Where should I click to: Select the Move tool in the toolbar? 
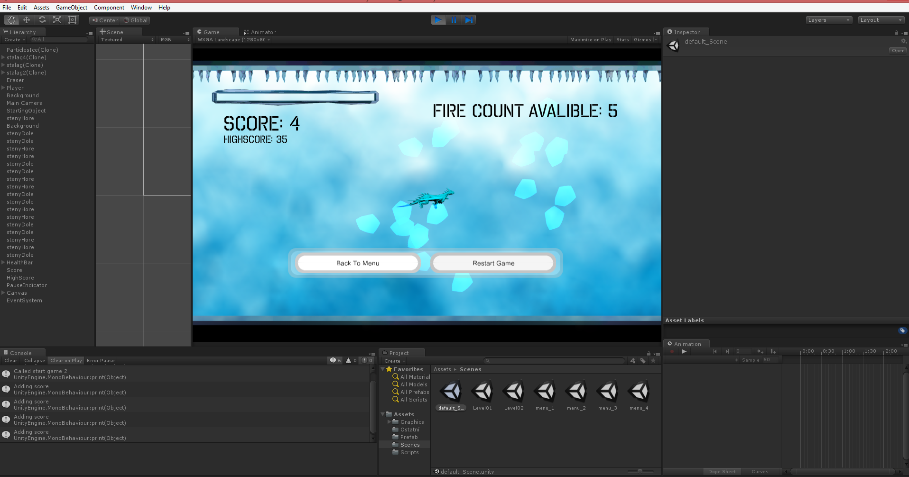pos(27,20)
